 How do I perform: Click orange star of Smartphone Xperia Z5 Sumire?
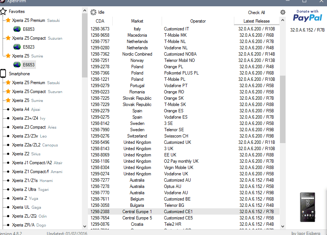[8, 100]
